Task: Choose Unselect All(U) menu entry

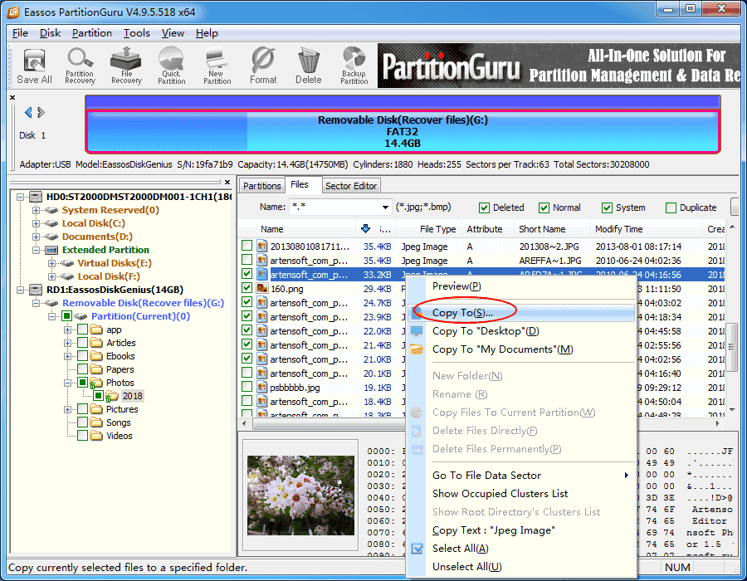Action: [x=522, y=567]
